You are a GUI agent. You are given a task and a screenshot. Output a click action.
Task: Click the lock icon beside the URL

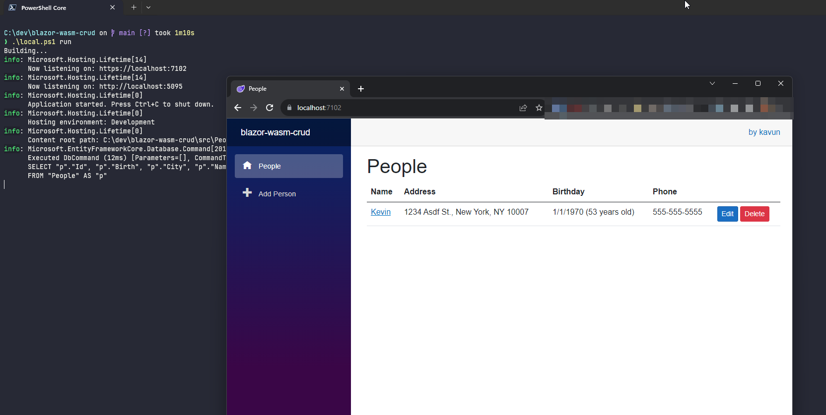tap(289, 108)
